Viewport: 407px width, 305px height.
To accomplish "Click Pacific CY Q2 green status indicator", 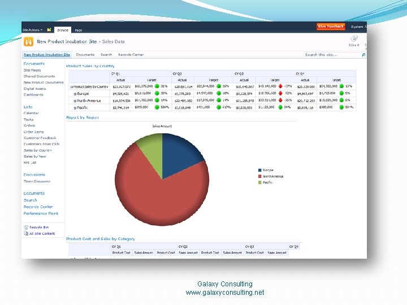I will coord(219,107).
